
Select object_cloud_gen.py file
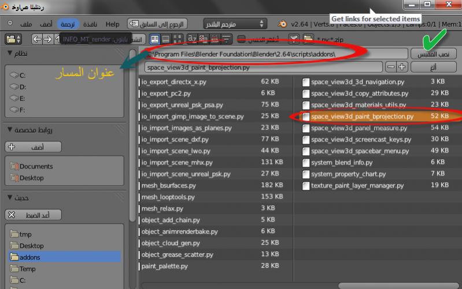click(171, 243)
